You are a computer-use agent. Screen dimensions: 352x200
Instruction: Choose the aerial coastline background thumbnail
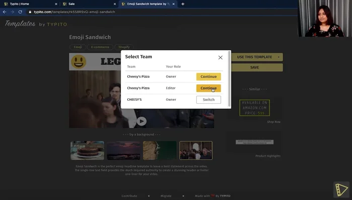[160, 151]
